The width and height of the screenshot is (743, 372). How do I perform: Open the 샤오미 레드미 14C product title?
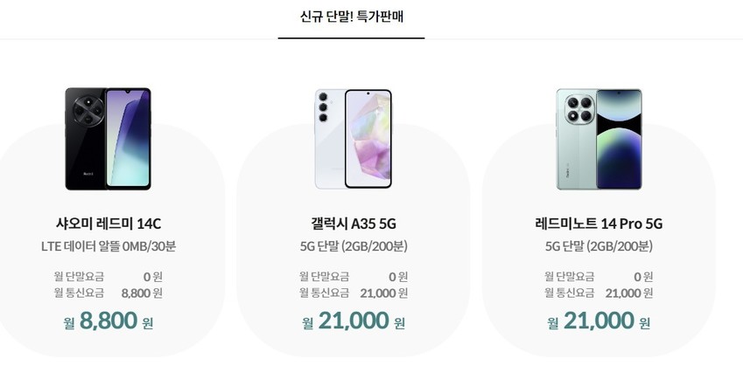pyautogui.click(x=108, y=224)
